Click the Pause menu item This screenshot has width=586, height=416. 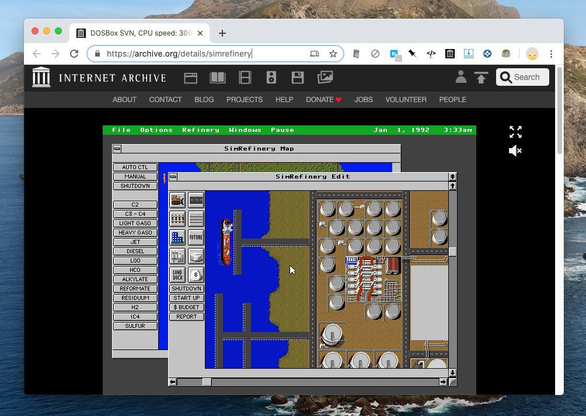282,130
